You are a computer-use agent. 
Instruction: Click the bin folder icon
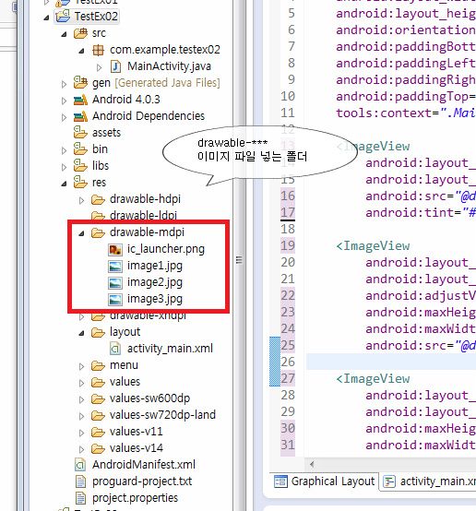point(80,149)
